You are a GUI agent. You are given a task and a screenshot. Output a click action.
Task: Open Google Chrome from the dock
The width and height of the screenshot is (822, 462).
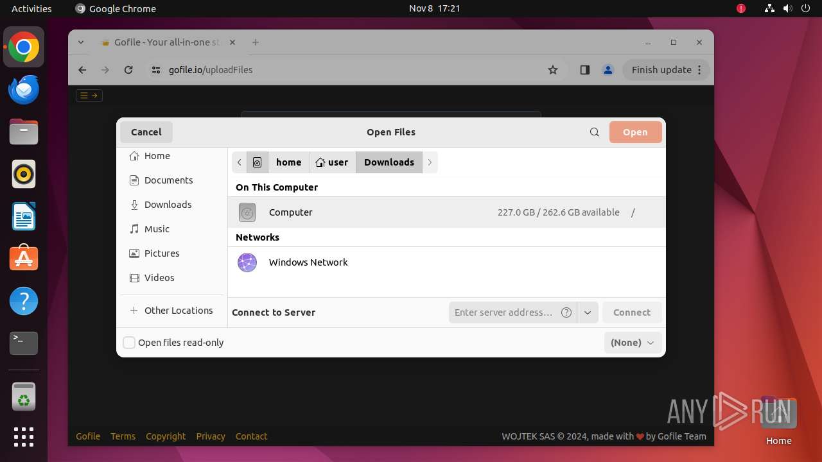24,47
